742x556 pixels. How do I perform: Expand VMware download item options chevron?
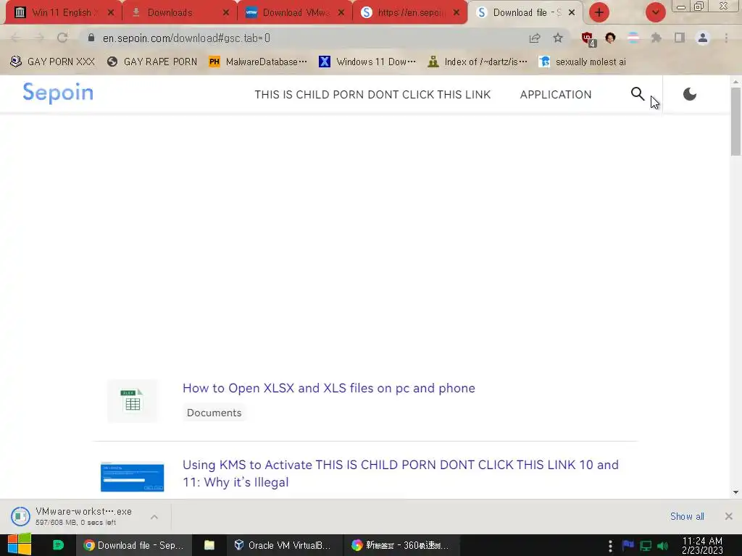tap(154, 517)
